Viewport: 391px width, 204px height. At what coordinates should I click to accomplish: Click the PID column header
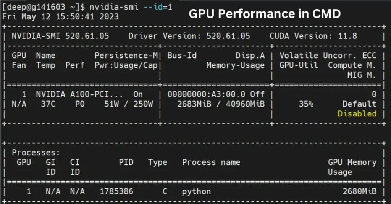[126, 162]
